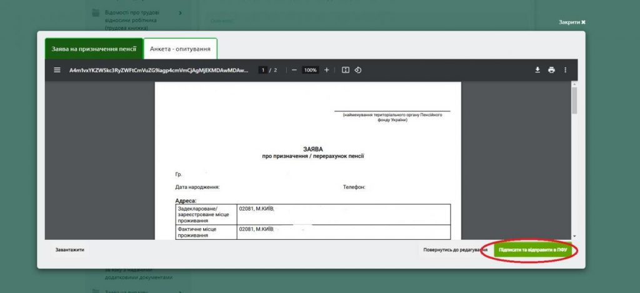Print the pension application document

[x=551, y=70]
